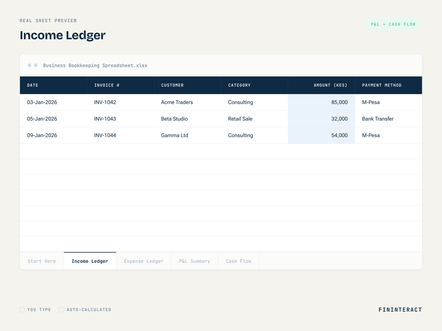Select the 54,000 amount cell
Viewport: 442px width, 331px height.
click(x=321, y=135)
